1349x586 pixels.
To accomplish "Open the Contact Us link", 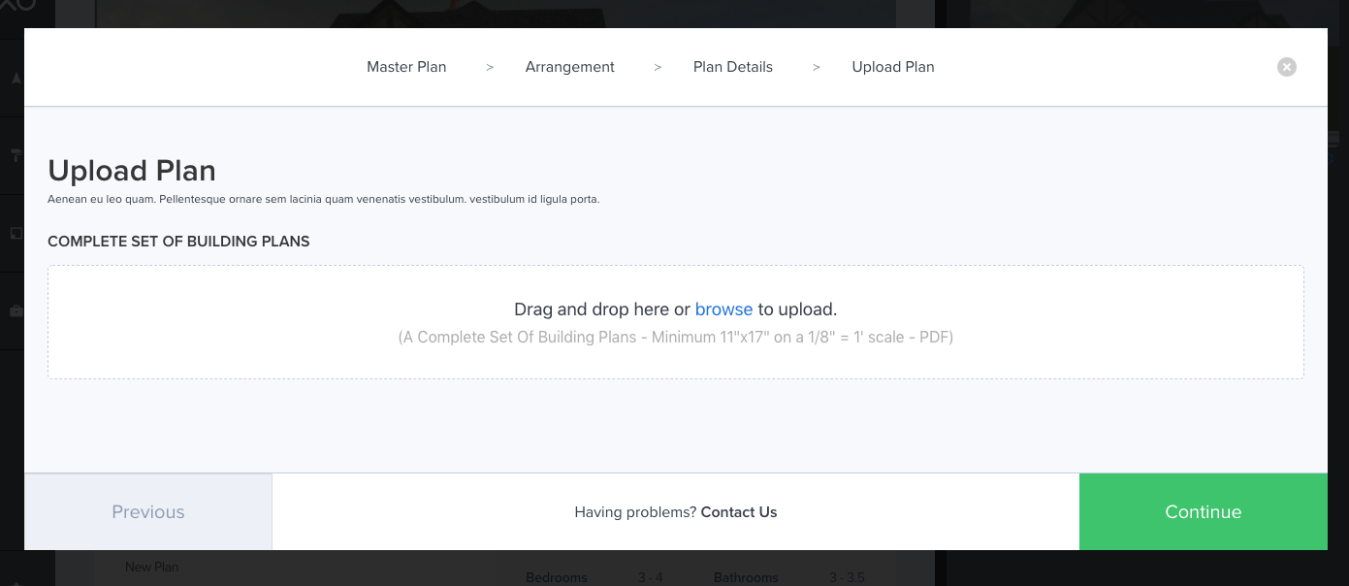I will [739, 512].
